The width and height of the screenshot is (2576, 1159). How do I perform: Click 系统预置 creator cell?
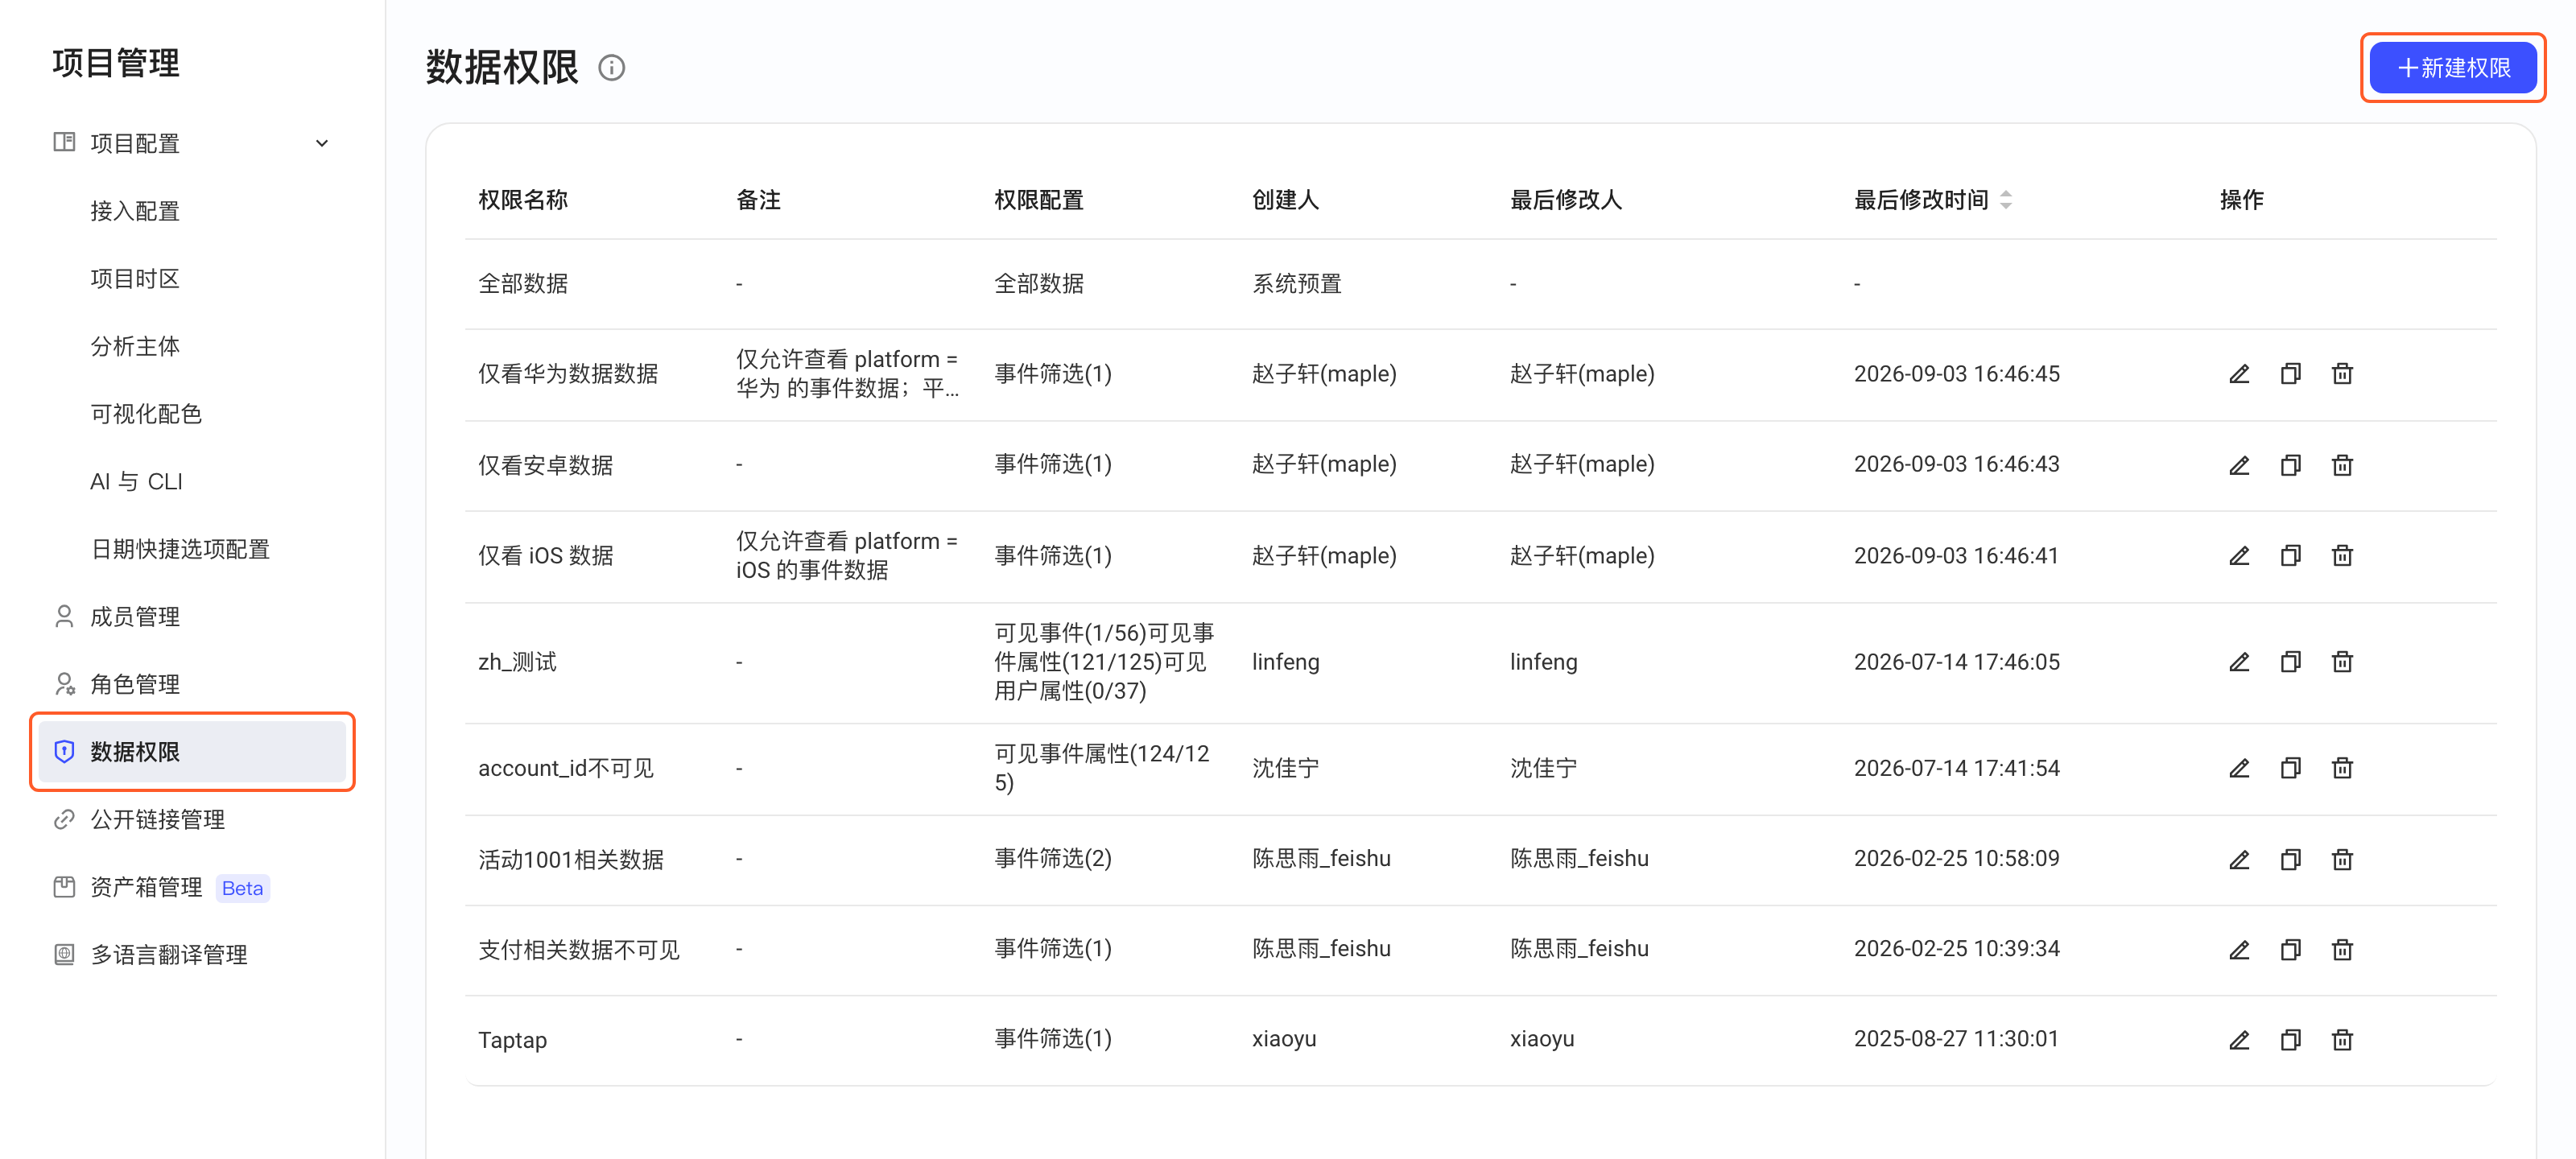(x=1296, y=284)
